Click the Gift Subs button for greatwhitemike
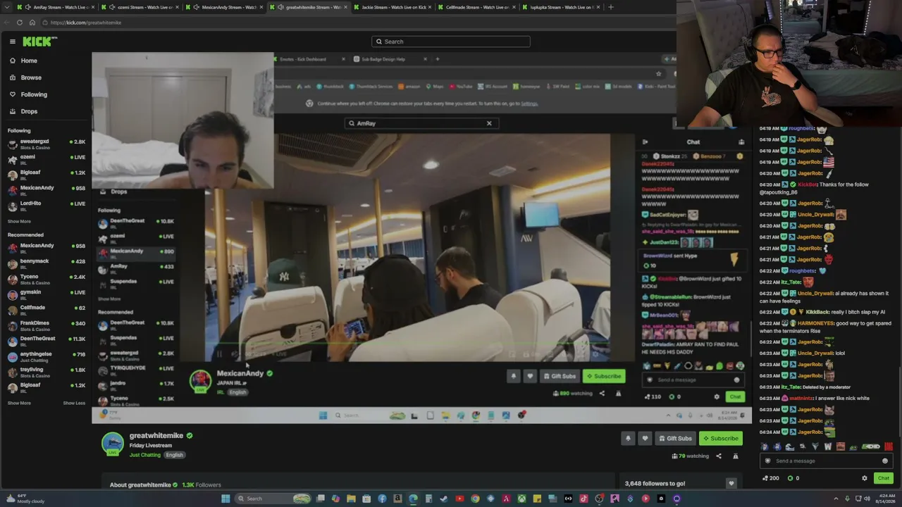Viewport: 902px width, 507px height. click(675, 439)
